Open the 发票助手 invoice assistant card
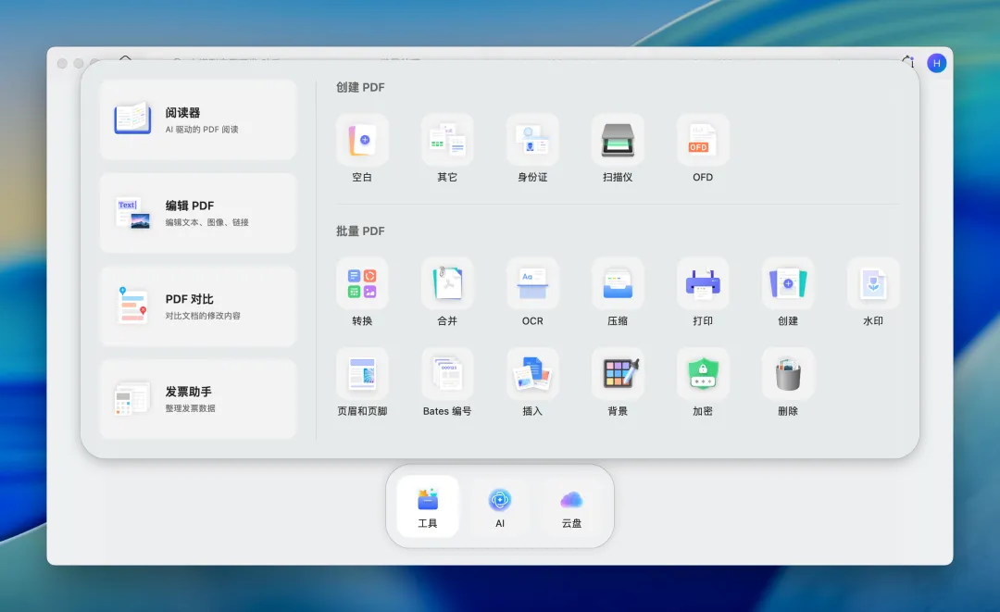 point(198,399)
